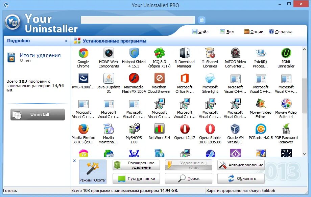This screenshot has width=311, height=197.
Task: Select IL Shared Libraries icon
Action: 210,53
